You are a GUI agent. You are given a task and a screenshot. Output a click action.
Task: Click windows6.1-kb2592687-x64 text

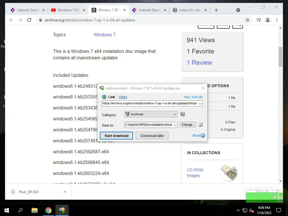(81, 152)
